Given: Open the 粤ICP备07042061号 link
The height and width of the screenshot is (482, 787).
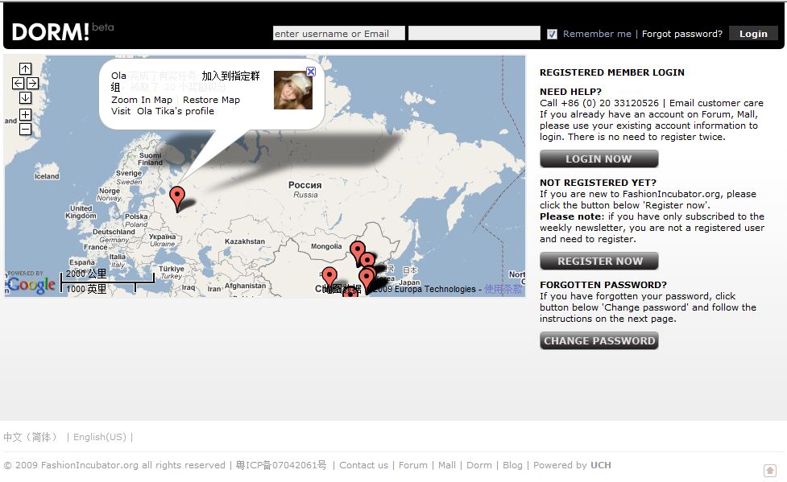Looking at the screenshot, I should tap(281, 465).
